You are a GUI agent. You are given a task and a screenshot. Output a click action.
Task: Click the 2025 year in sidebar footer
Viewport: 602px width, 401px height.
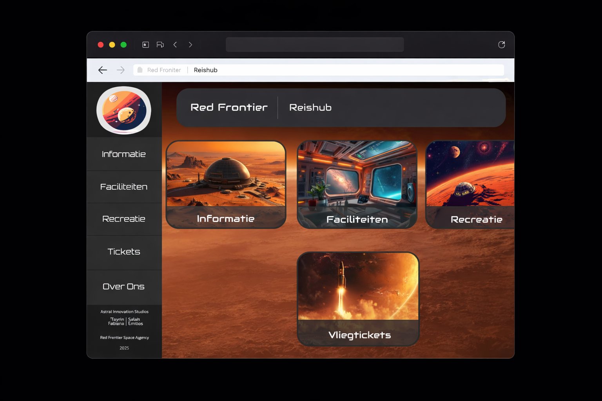click(x=124, y=348)
